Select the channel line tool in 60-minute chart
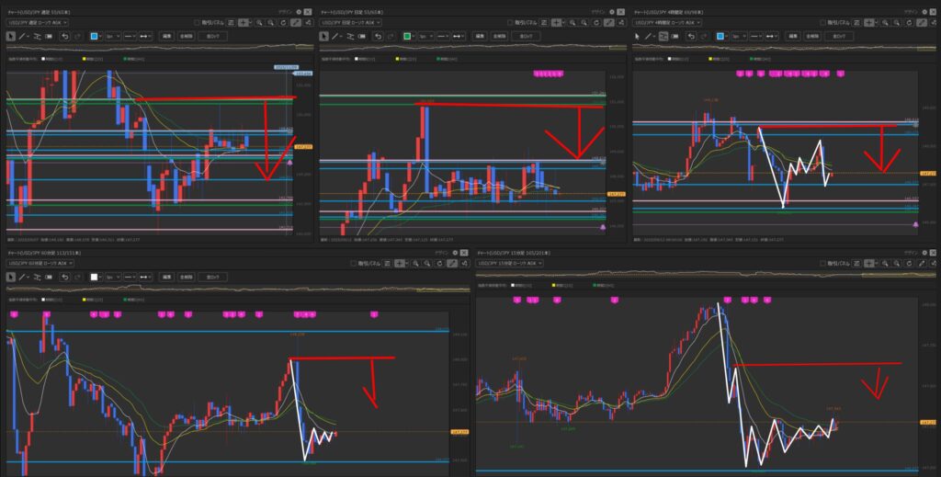The width and height of the screenshot is (941, 477). tap(36, 277)
